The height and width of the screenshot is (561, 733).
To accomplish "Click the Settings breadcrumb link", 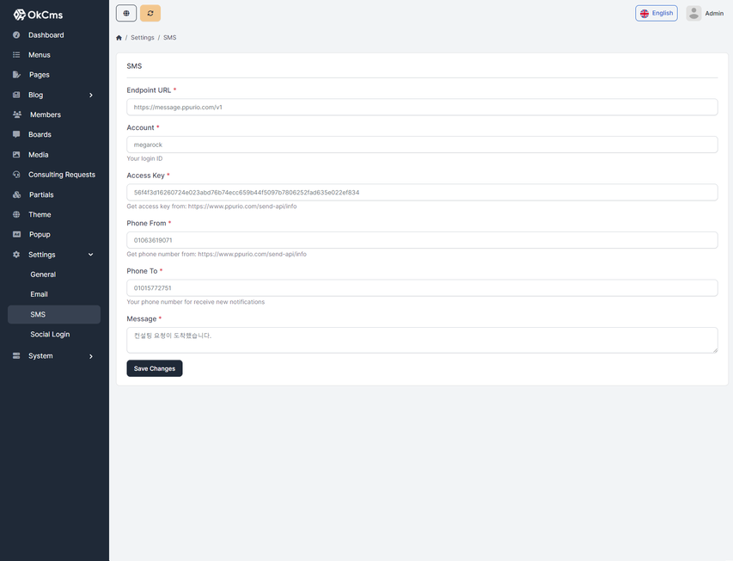I will tap(143, 38).
